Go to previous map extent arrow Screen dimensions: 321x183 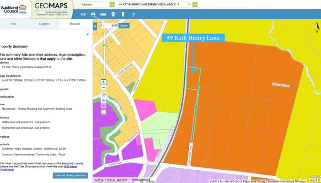[104, 101]
